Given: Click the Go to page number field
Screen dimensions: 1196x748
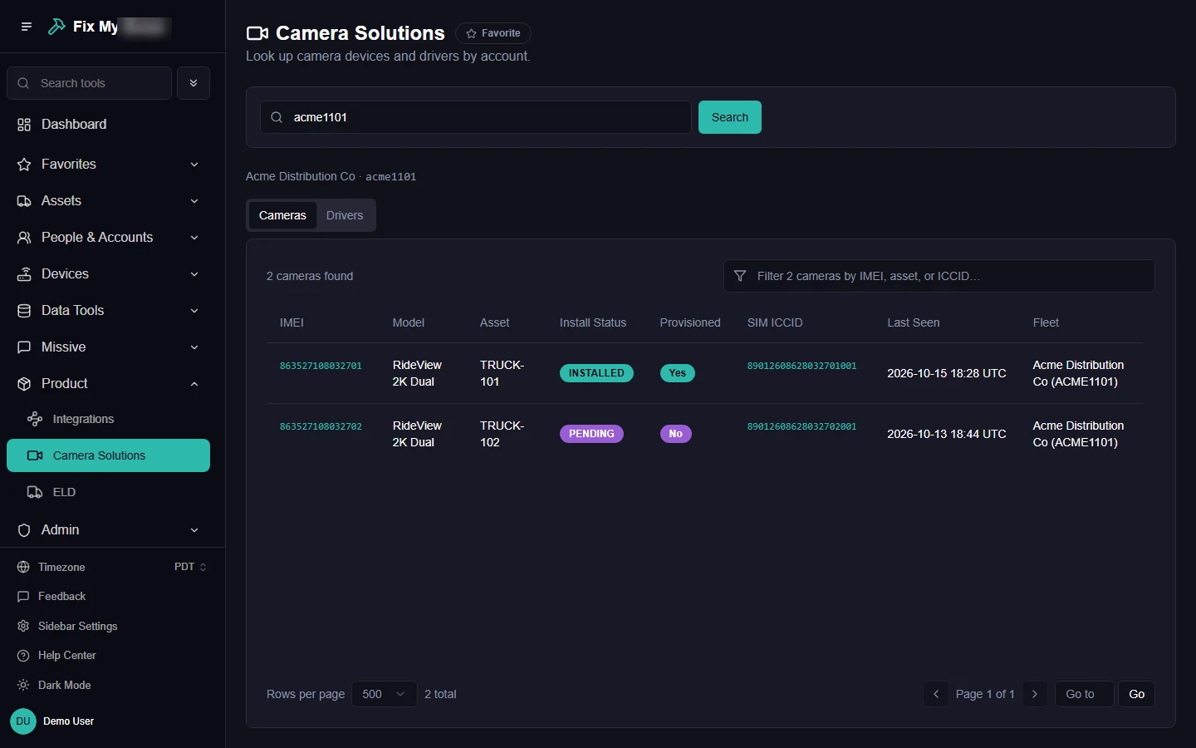Looking at the screenshot, I should pos(1084,694).
